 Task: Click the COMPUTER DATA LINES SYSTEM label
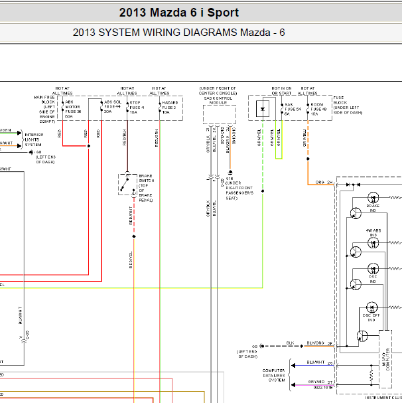273,375
